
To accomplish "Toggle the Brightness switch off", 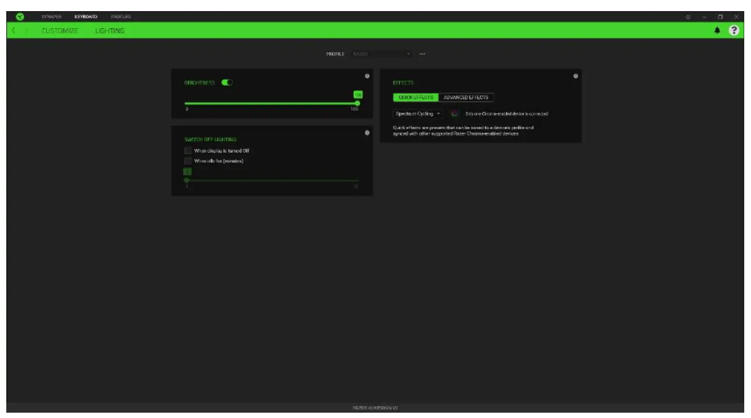I will (x=227, y=83).
